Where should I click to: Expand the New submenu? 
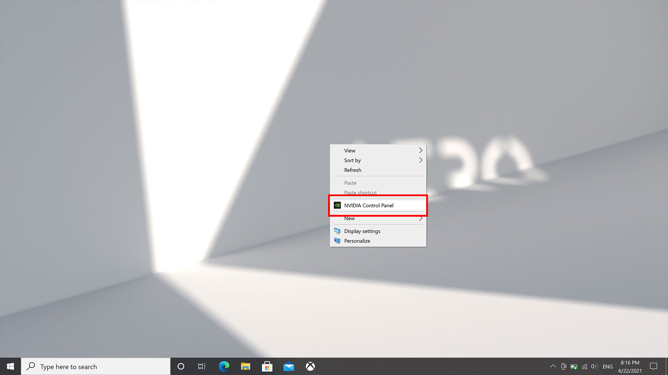click(x=378, y=218)
